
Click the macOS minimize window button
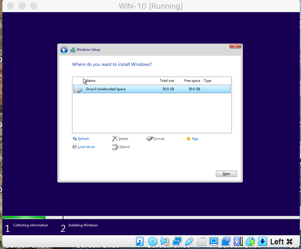point(22,6)
